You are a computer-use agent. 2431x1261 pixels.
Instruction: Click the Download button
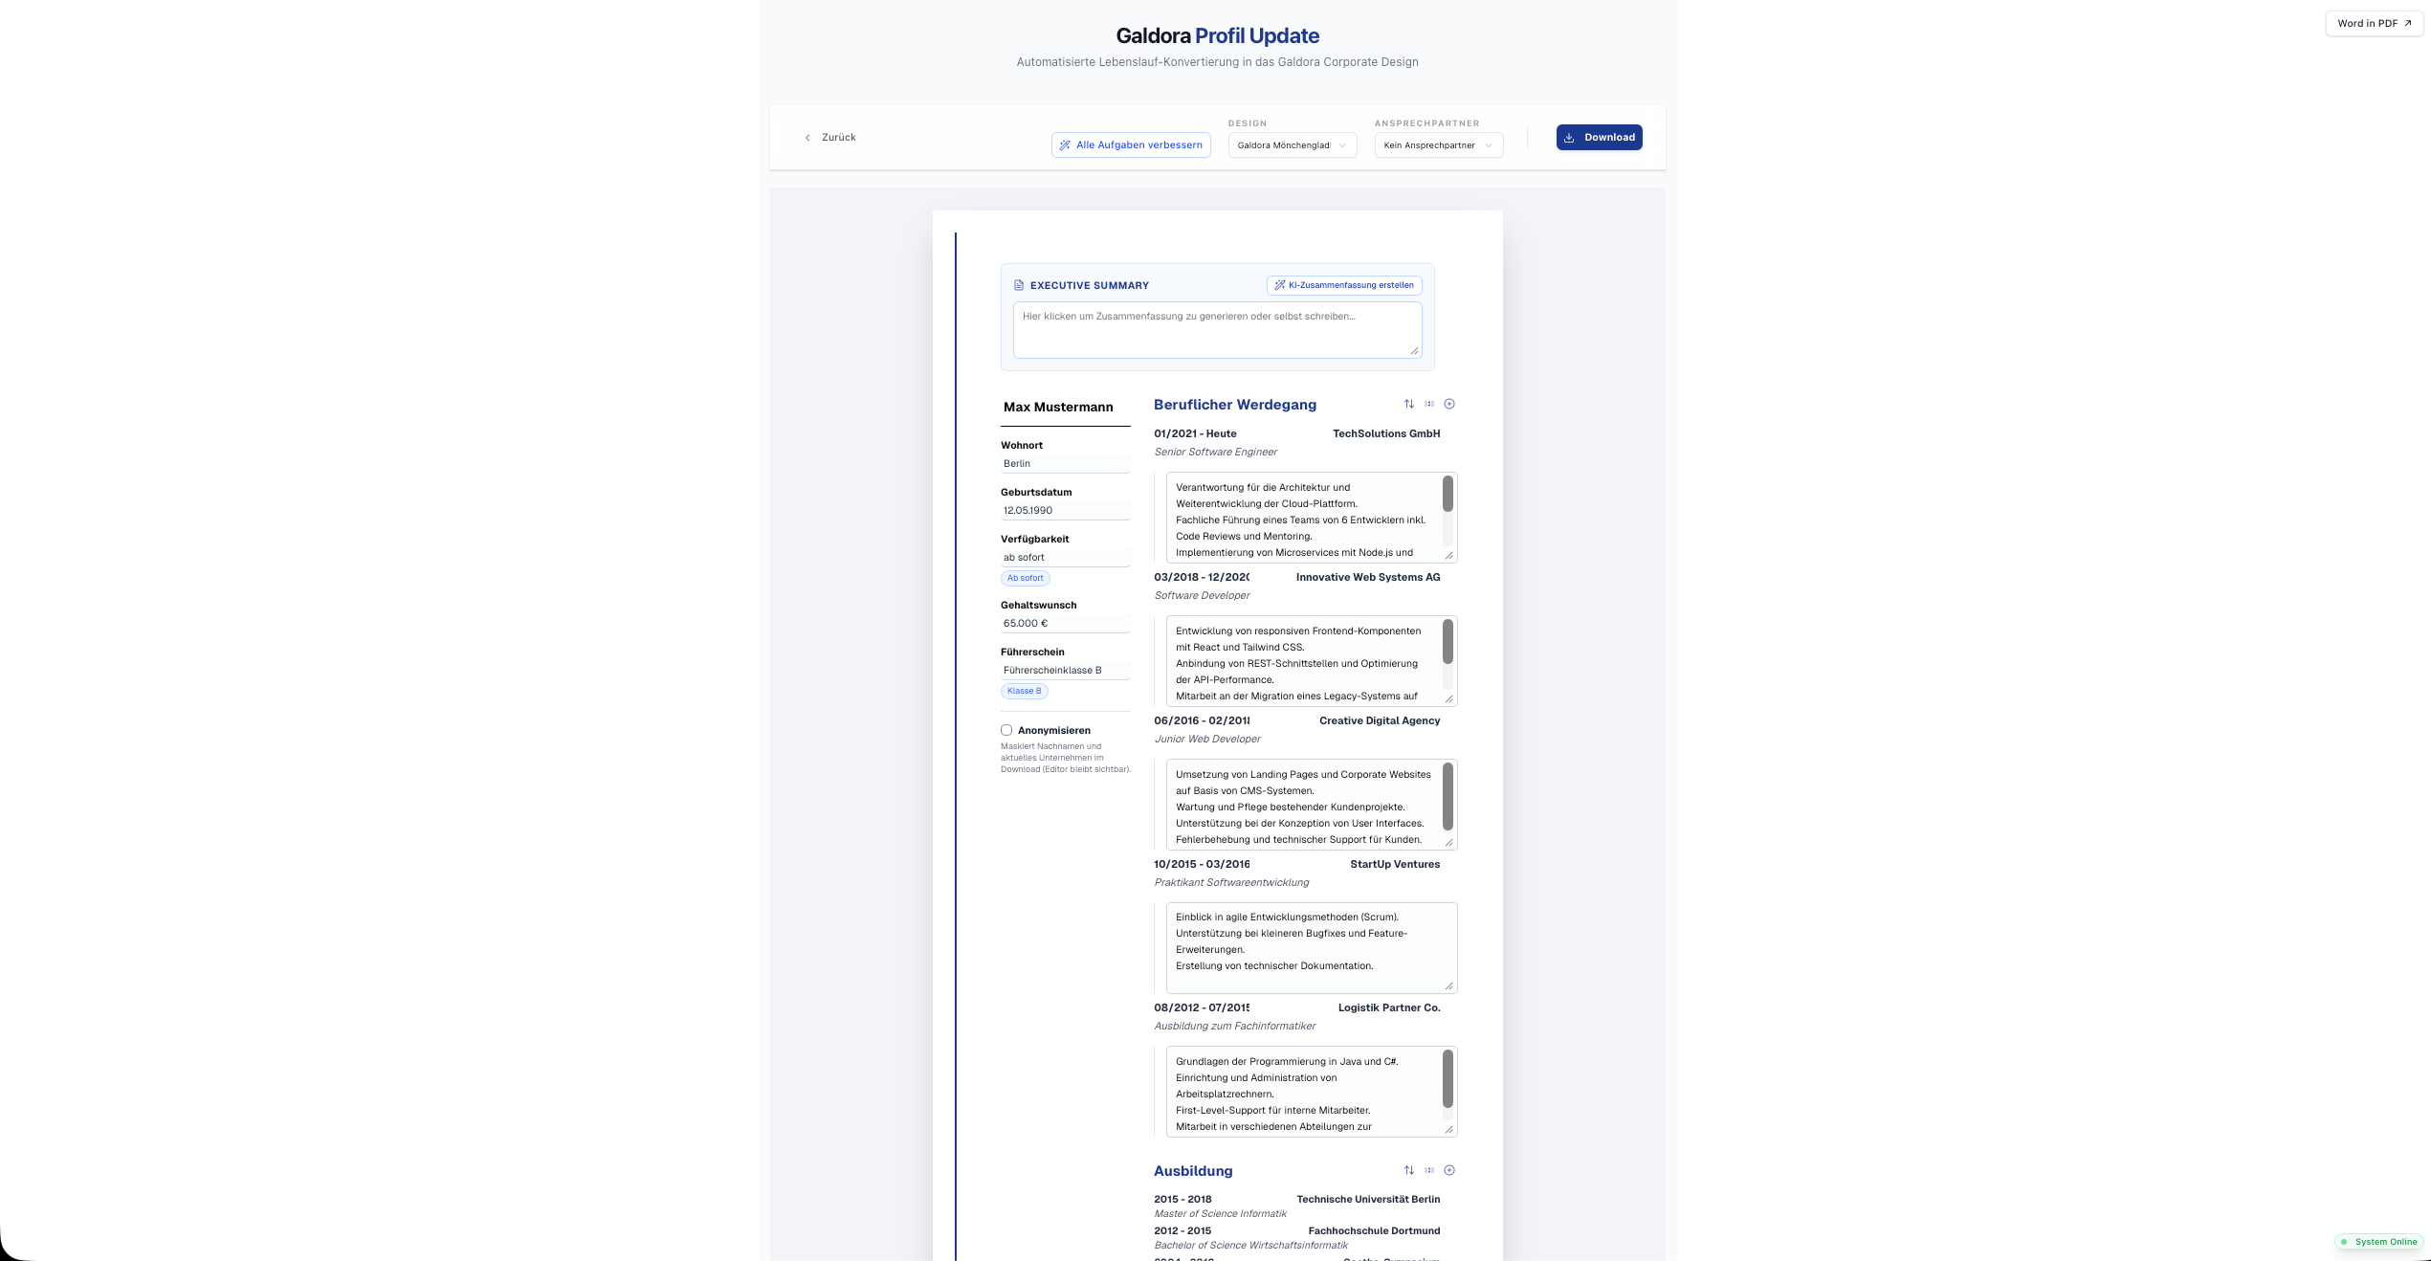coord(1599,137)
